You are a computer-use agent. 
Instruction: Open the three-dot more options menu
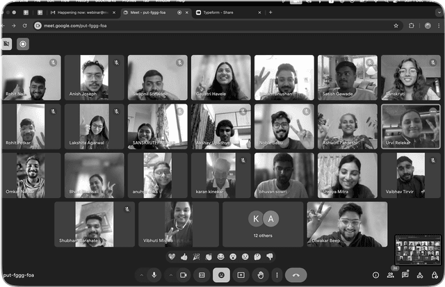tap(277, 275)
